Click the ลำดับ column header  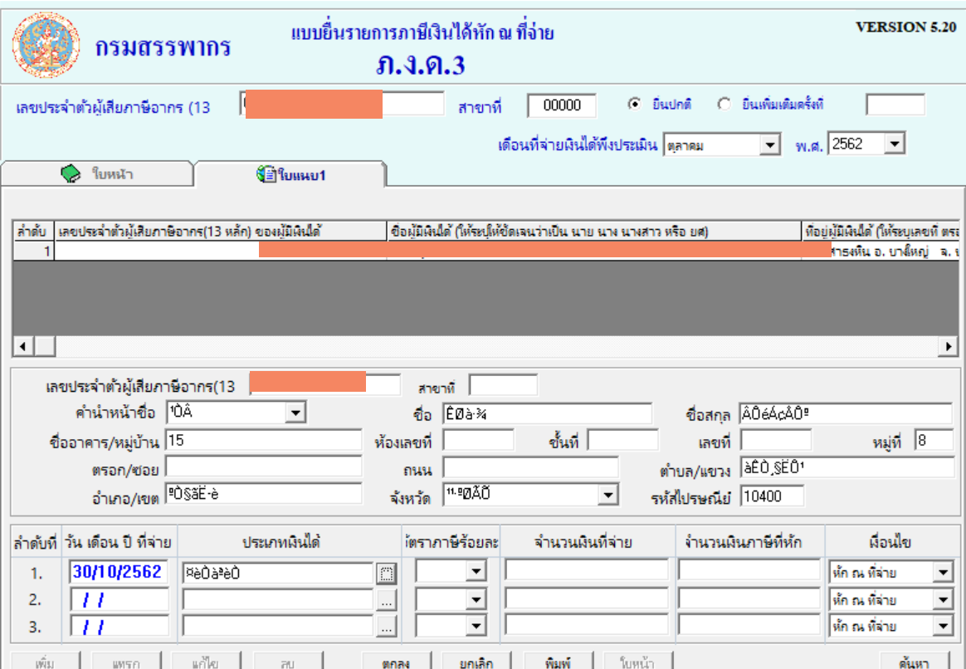pos(33,232)
